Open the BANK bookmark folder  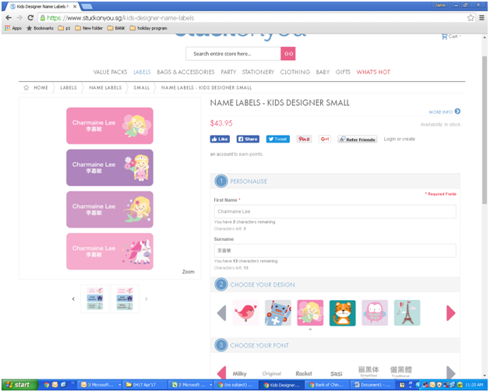point(116,28)
